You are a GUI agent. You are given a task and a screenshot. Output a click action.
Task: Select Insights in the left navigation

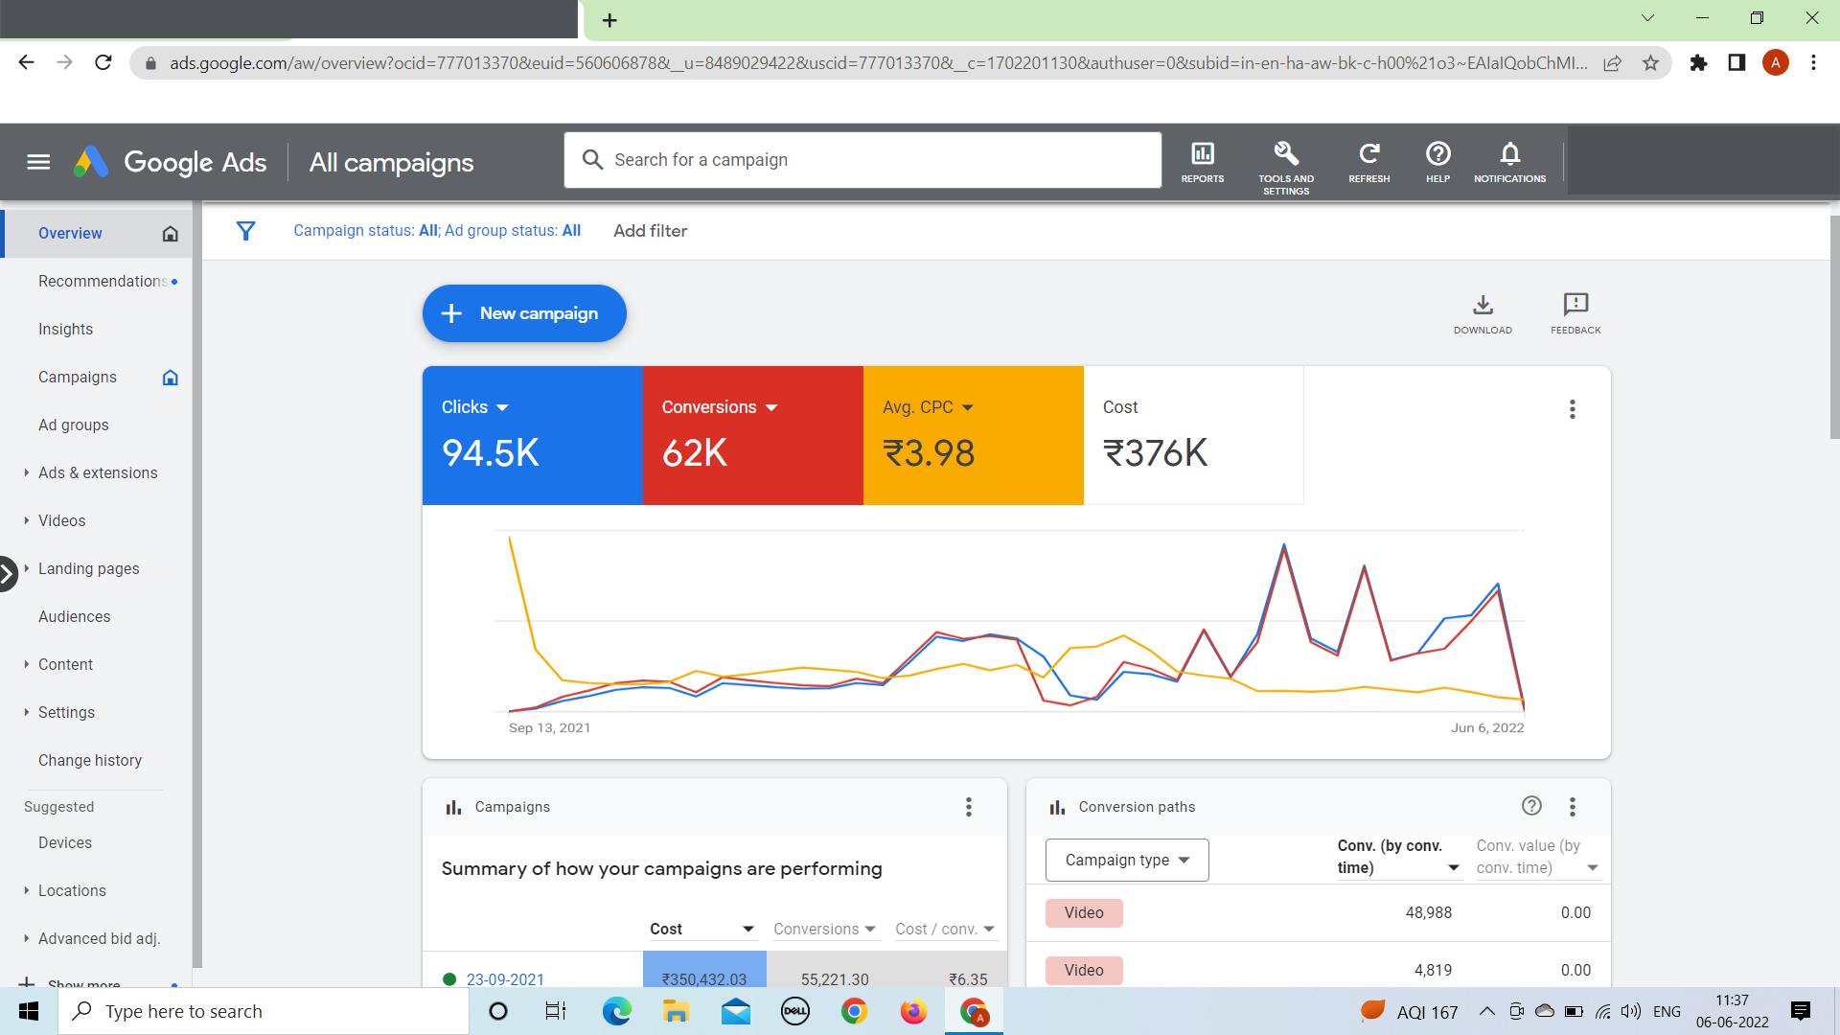(x=65, y=329)
